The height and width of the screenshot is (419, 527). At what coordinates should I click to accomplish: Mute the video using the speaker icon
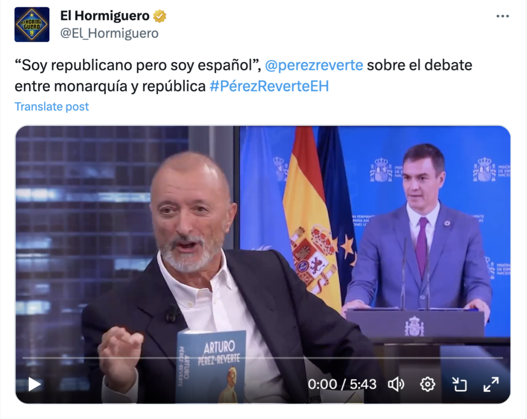tap(396, 385)
